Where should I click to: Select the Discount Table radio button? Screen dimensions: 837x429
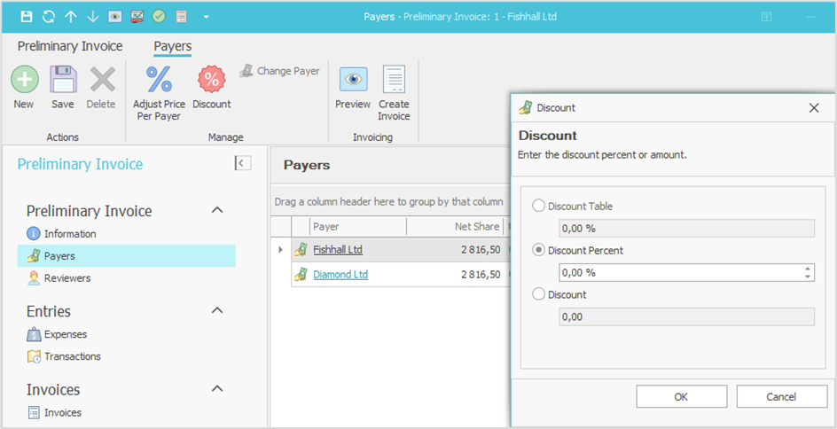coord(538,207)
